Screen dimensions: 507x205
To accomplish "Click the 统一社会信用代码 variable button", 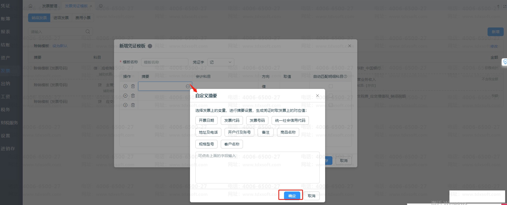I will pos(290,120).
